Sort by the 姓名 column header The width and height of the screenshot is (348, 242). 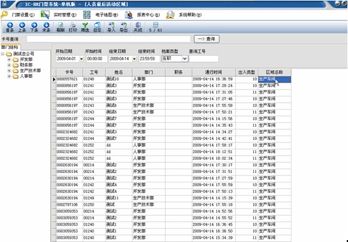click(x=119, y=72)
